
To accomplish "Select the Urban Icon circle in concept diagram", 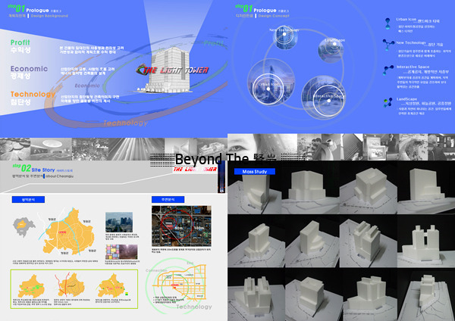I will coord(271,83).
